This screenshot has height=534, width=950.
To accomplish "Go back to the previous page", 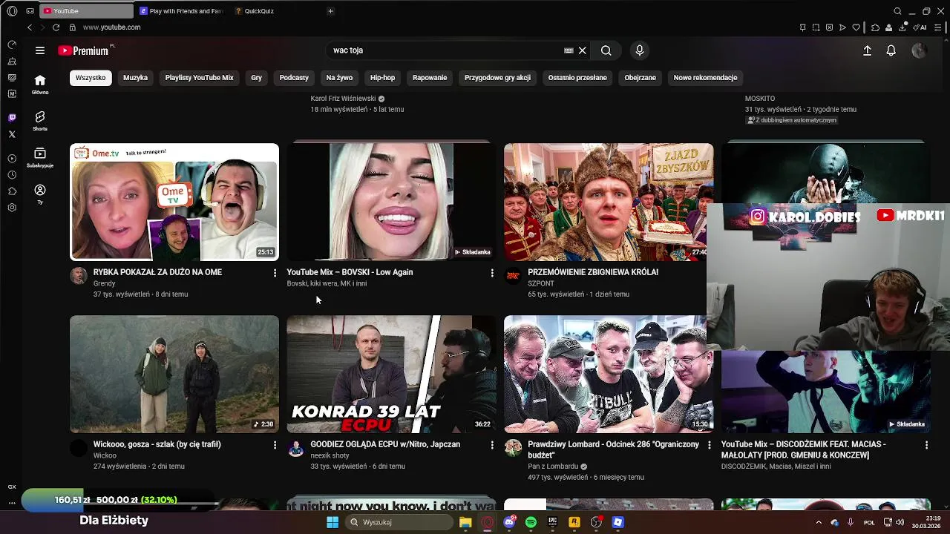I will pos(30,27).
